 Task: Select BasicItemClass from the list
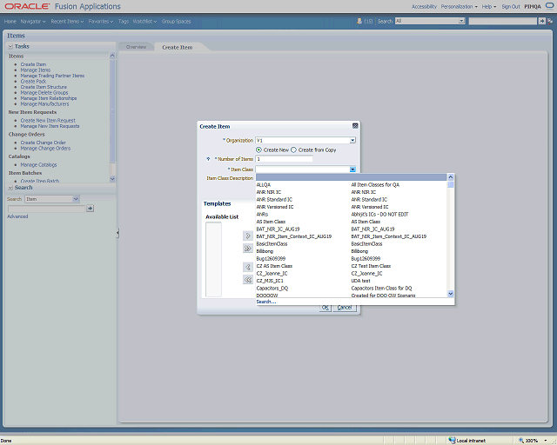pos(352,243)
